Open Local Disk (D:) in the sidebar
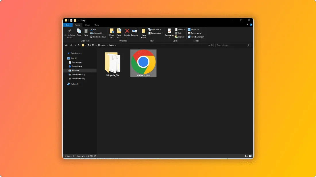 (x=77, y=78)
